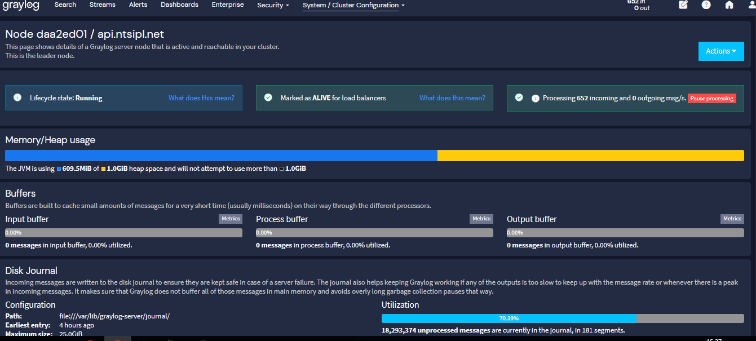Open the Alerts page
This screenshot has height=341, width=756.
[x=138, y=5]
